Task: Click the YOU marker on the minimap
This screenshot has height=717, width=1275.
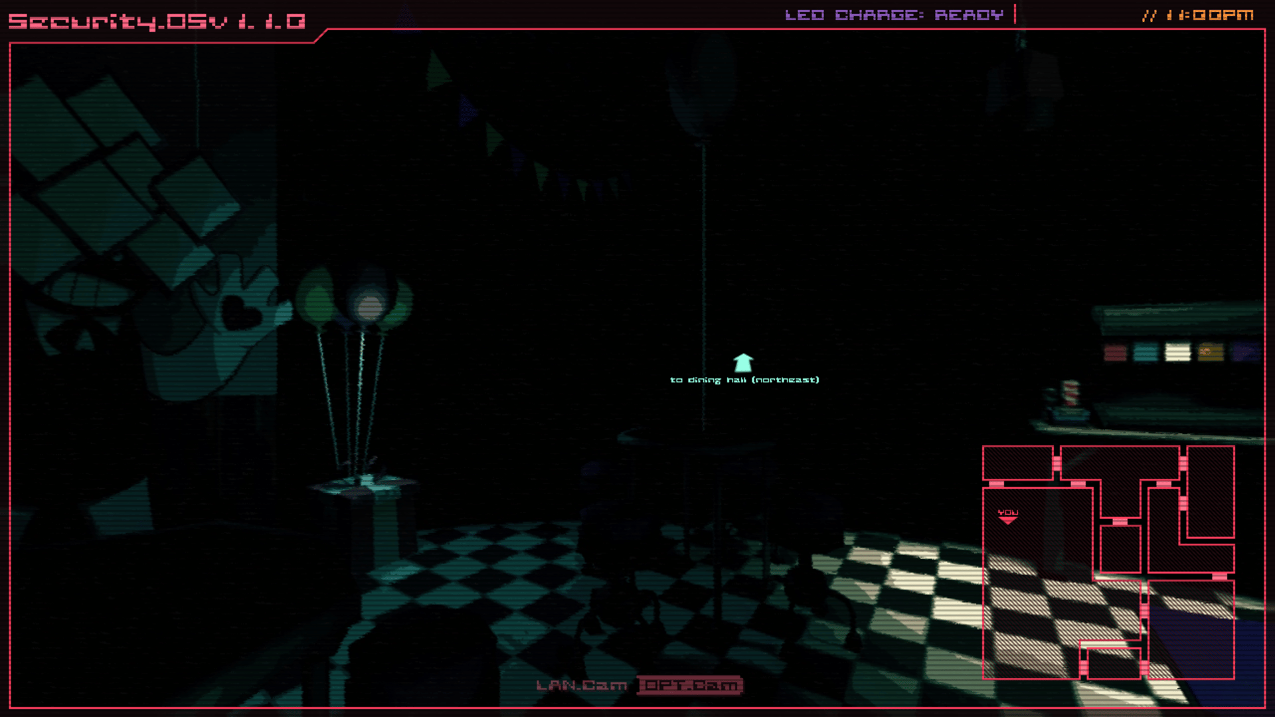Action: (1007, 516)
